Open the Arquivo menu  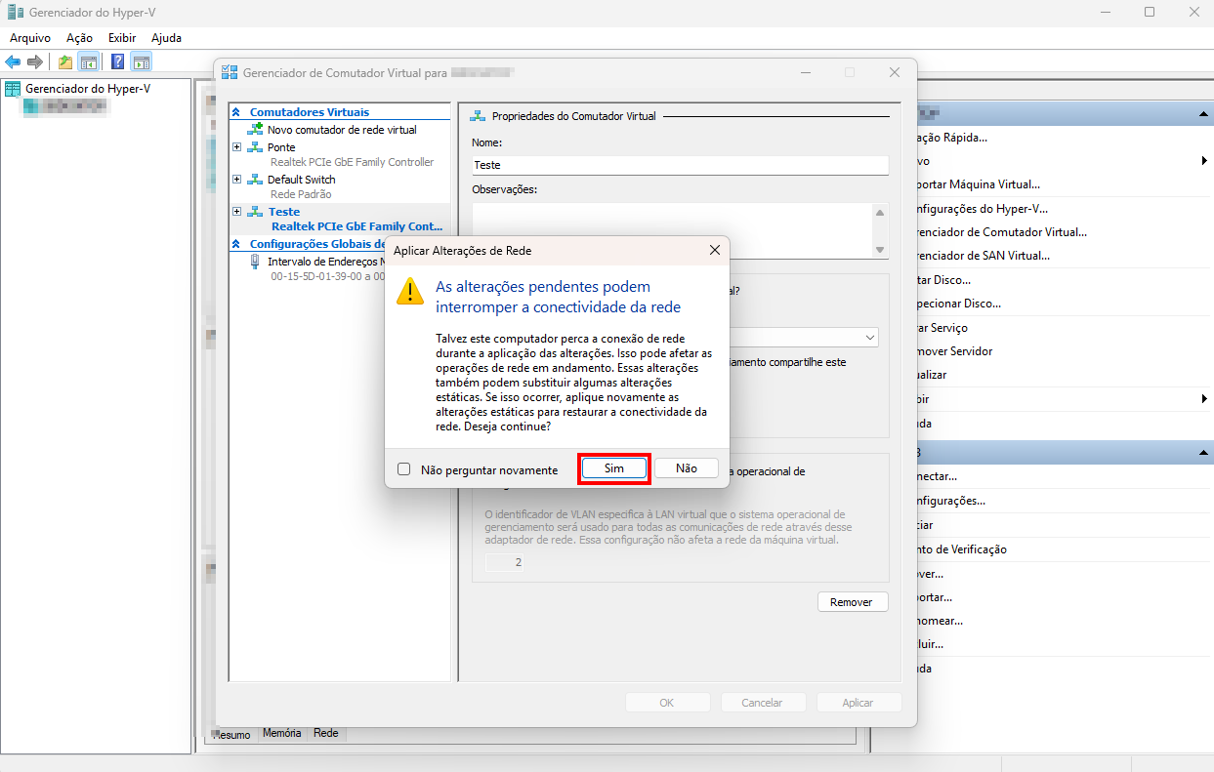tap(30, 38)
